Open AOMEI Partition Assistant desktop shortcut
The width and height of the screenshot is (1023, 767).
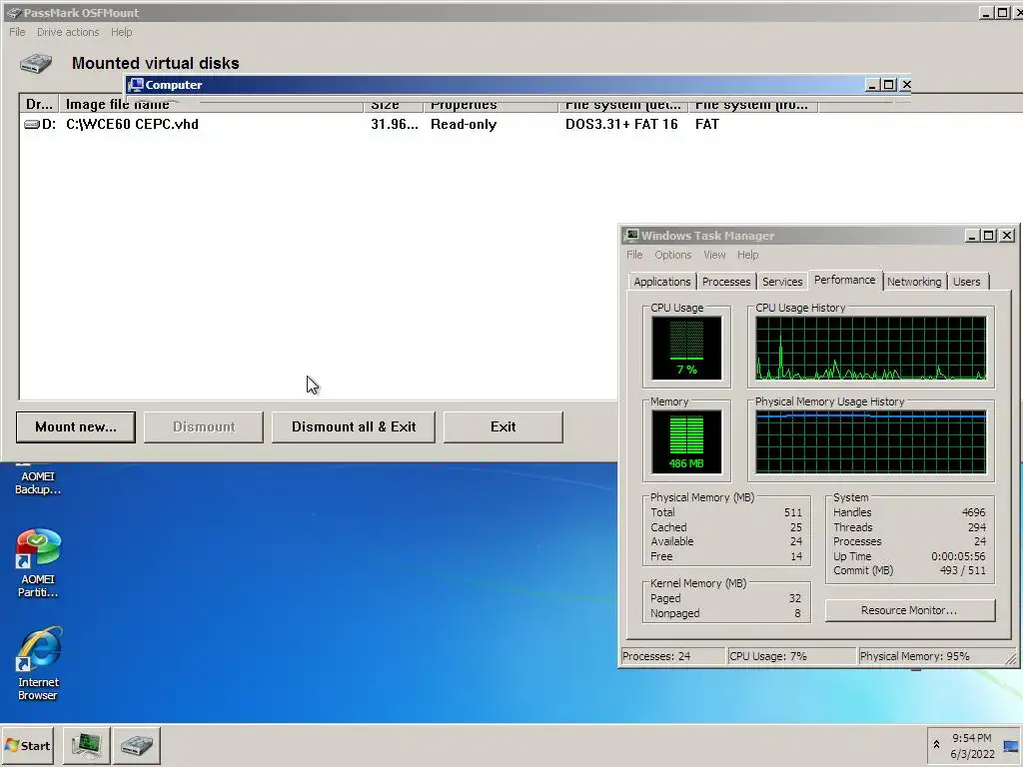click(x=38, y=563)
